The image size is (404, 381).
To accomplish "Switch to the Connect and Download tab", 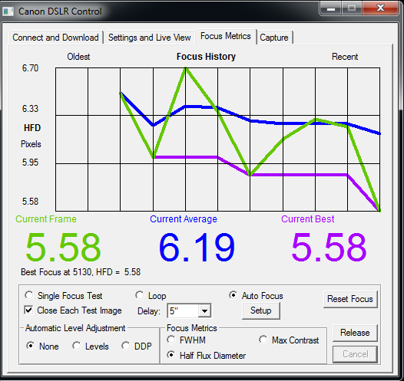I will (x=55, y=38).
